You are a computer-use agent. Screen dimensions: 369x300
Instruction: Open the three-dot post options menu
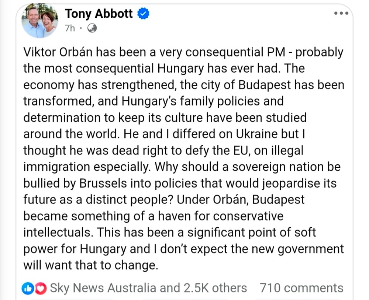(341, 13)
